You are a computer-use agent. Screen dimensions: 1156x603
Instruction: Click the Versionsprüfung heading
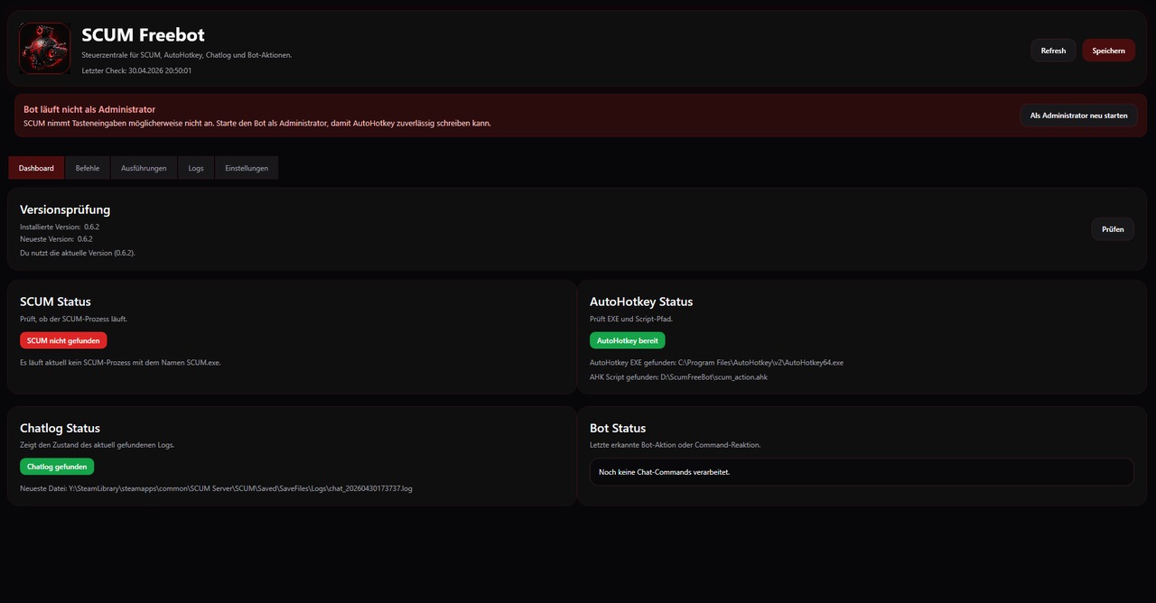[65, 209]
